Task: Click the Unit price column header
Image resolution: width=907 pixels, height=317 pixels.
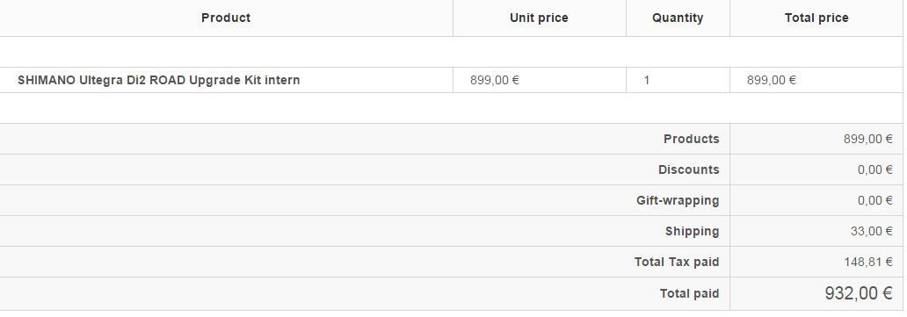Action: point(539,18)
